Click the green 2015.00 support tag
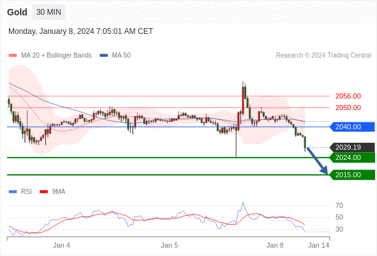 [x=352, y=175]
